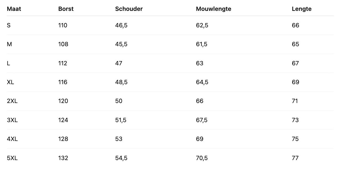This screenshot has width=338, height=172.
Task: Select the XL size cell
Action: pyautogui.click(x=10, y=82)
